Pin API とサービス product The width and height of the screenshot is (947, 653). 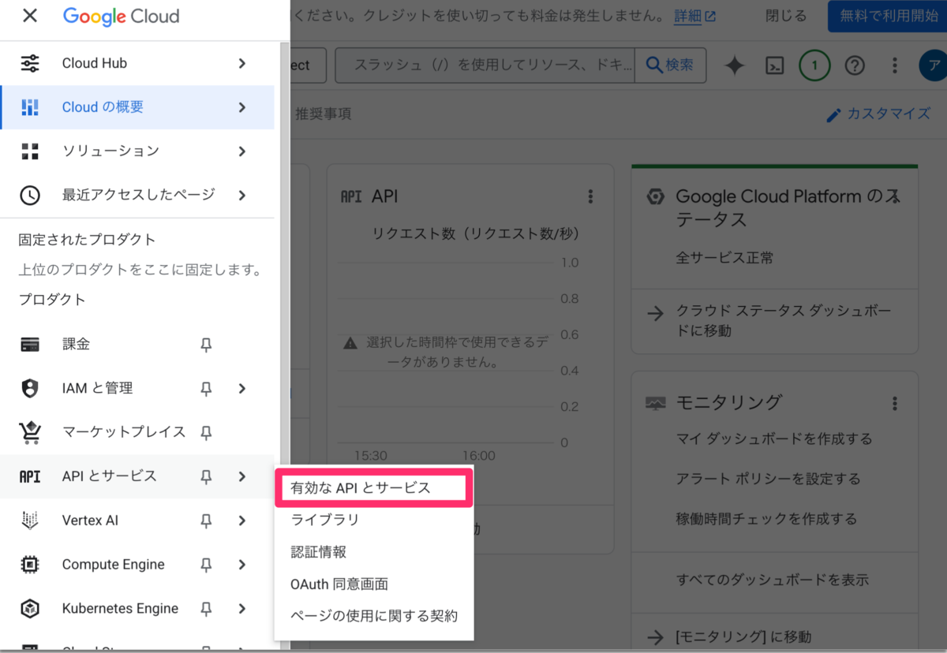[x=206, y=476]
